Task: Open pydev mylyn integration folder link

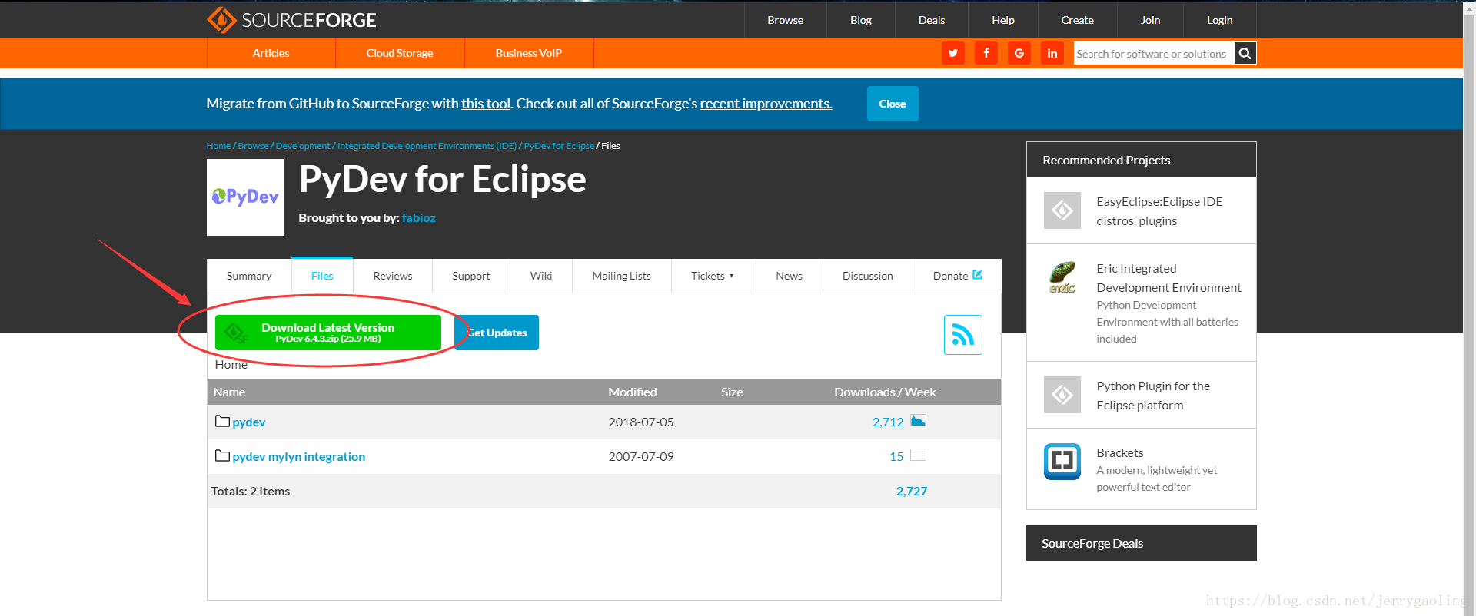Action: 299,456
